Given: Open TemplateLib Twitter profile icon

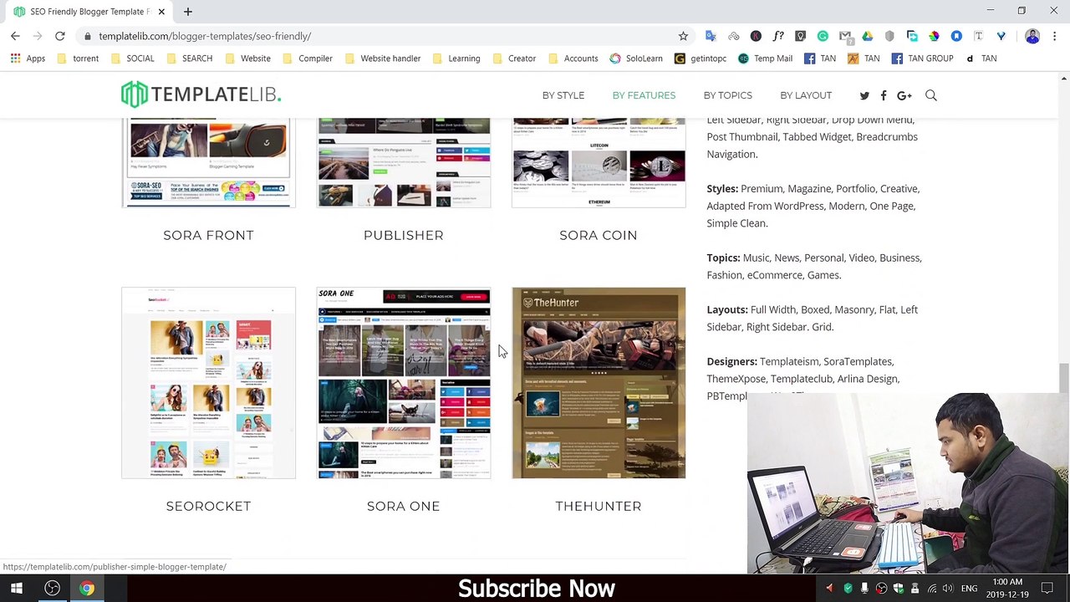Looking at the screenshot, I should (864, 95).
